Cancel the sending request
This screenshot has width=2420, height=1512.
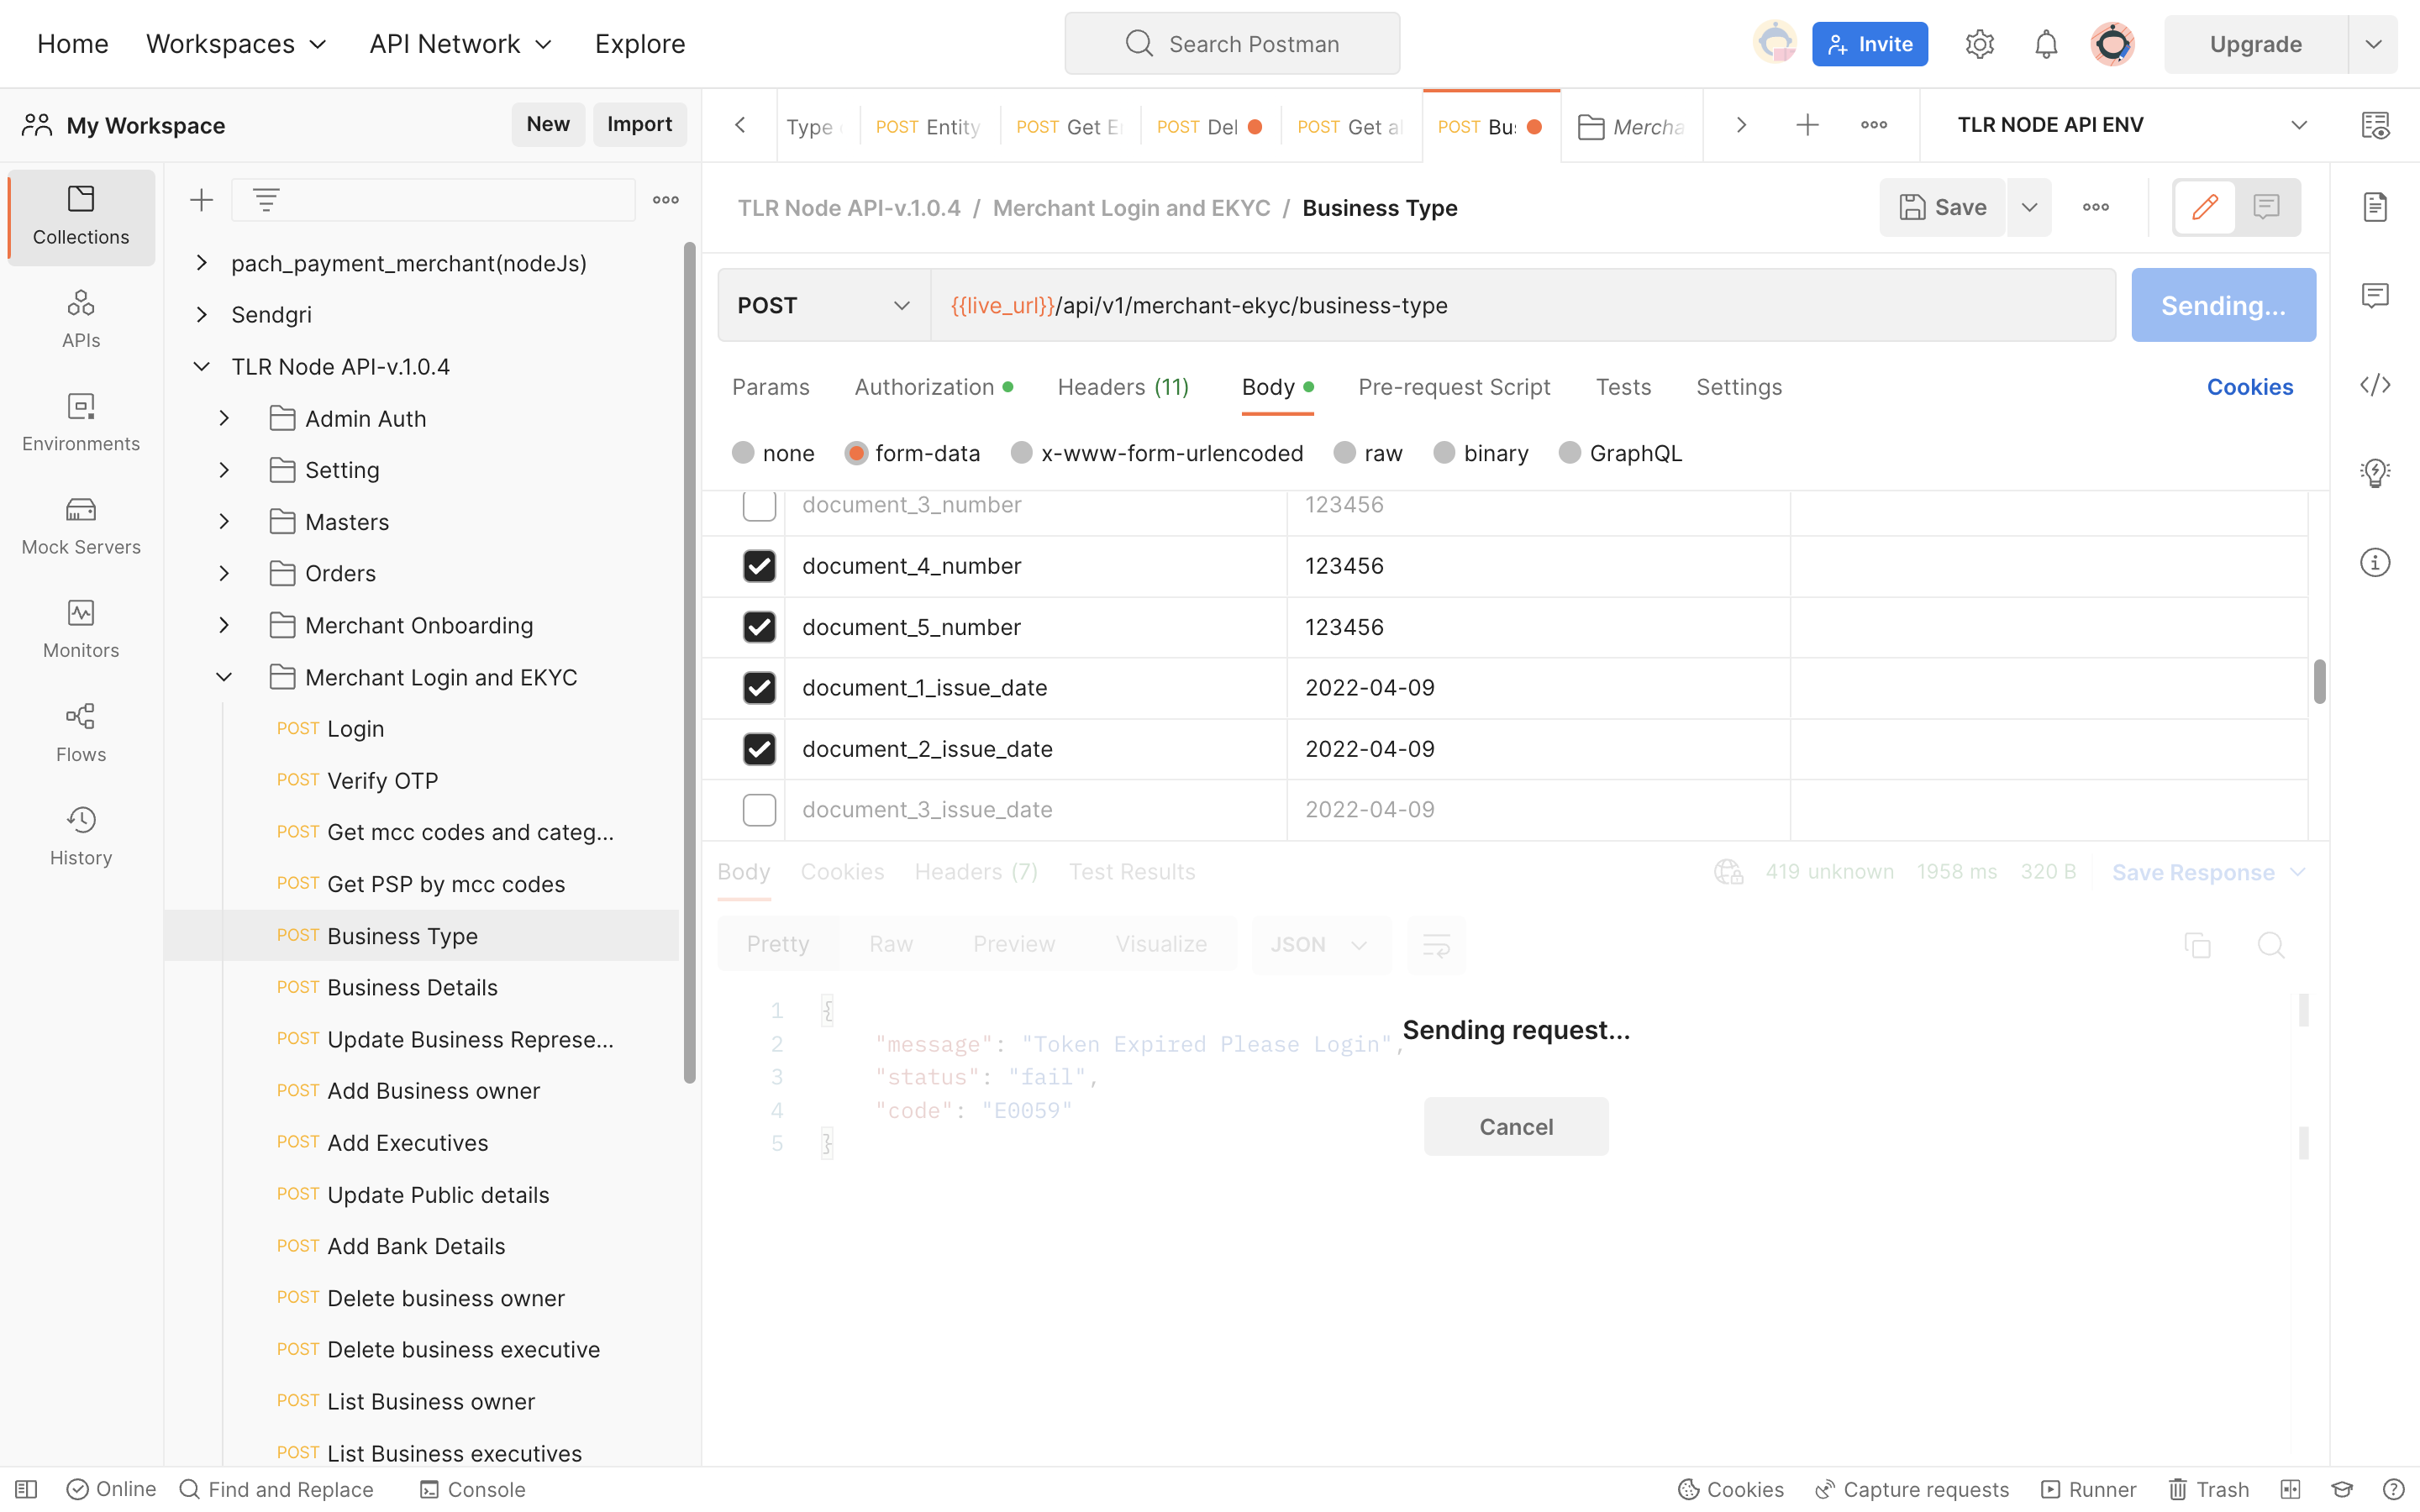(x=1516, y=1127)
